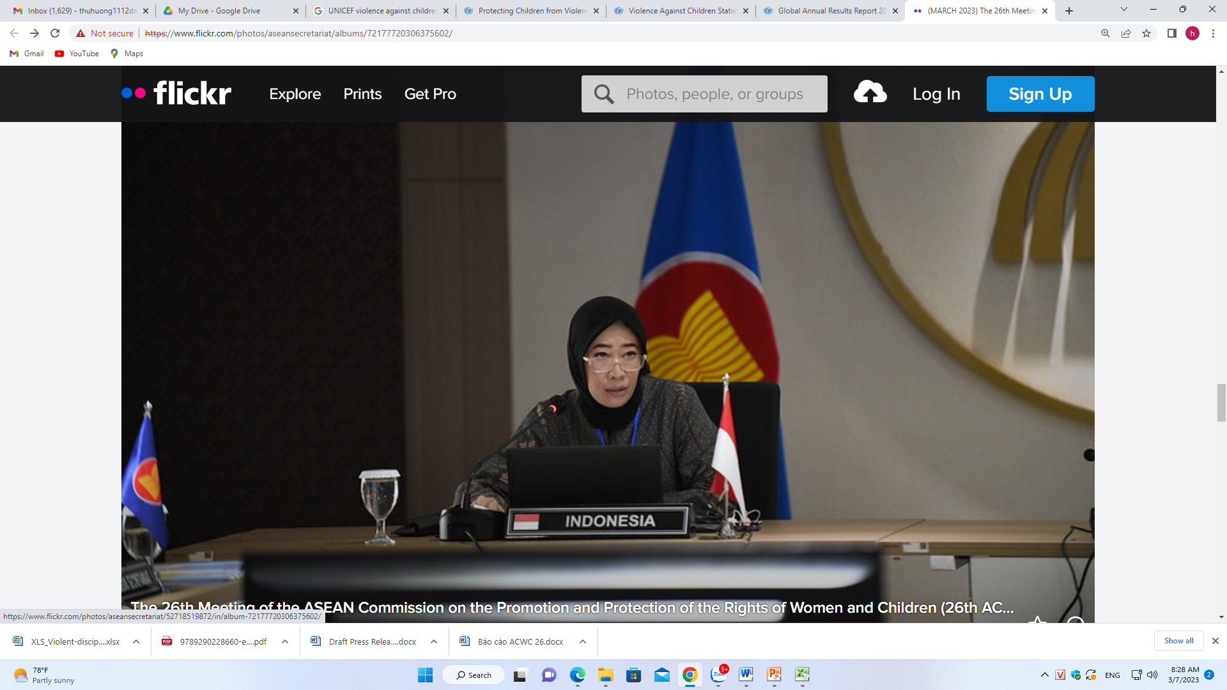Screen dimensions: 1227x690
Task: Expand options for the XLS_Violent-discip download
Action: pyautogui.click(x=136, y=641)
